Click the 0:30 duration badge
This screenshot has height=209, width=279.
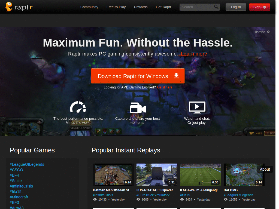coord(215,182)
